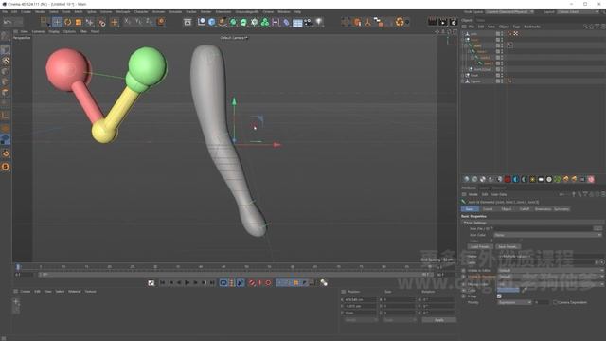This screenshot has width=606, height=341.
Task: Toggle layer square of first object row
Action: click(x=498, y=34)
